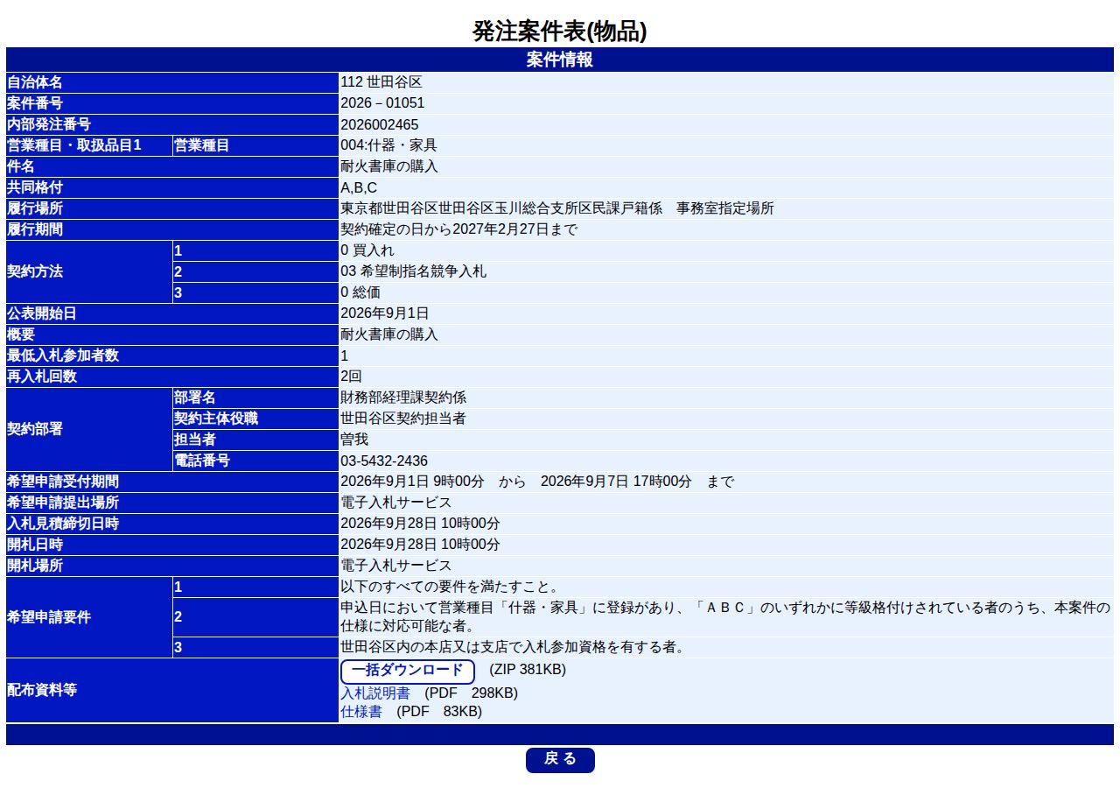
Task: Click the 004:什器・家具 business type value
Action: point(388,145)
